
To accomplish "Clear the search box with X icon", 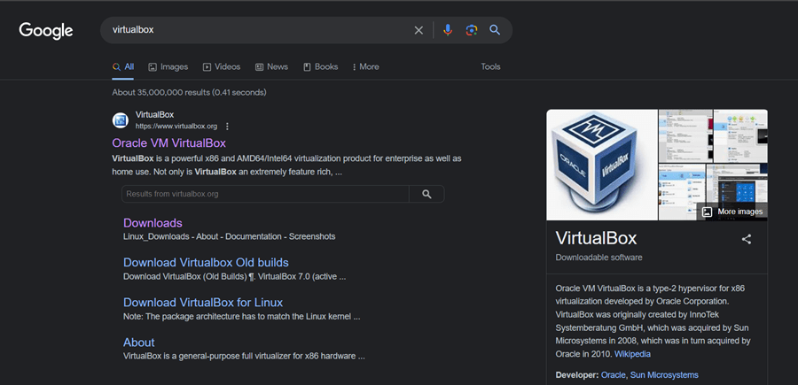I will [x=419, y=30].
